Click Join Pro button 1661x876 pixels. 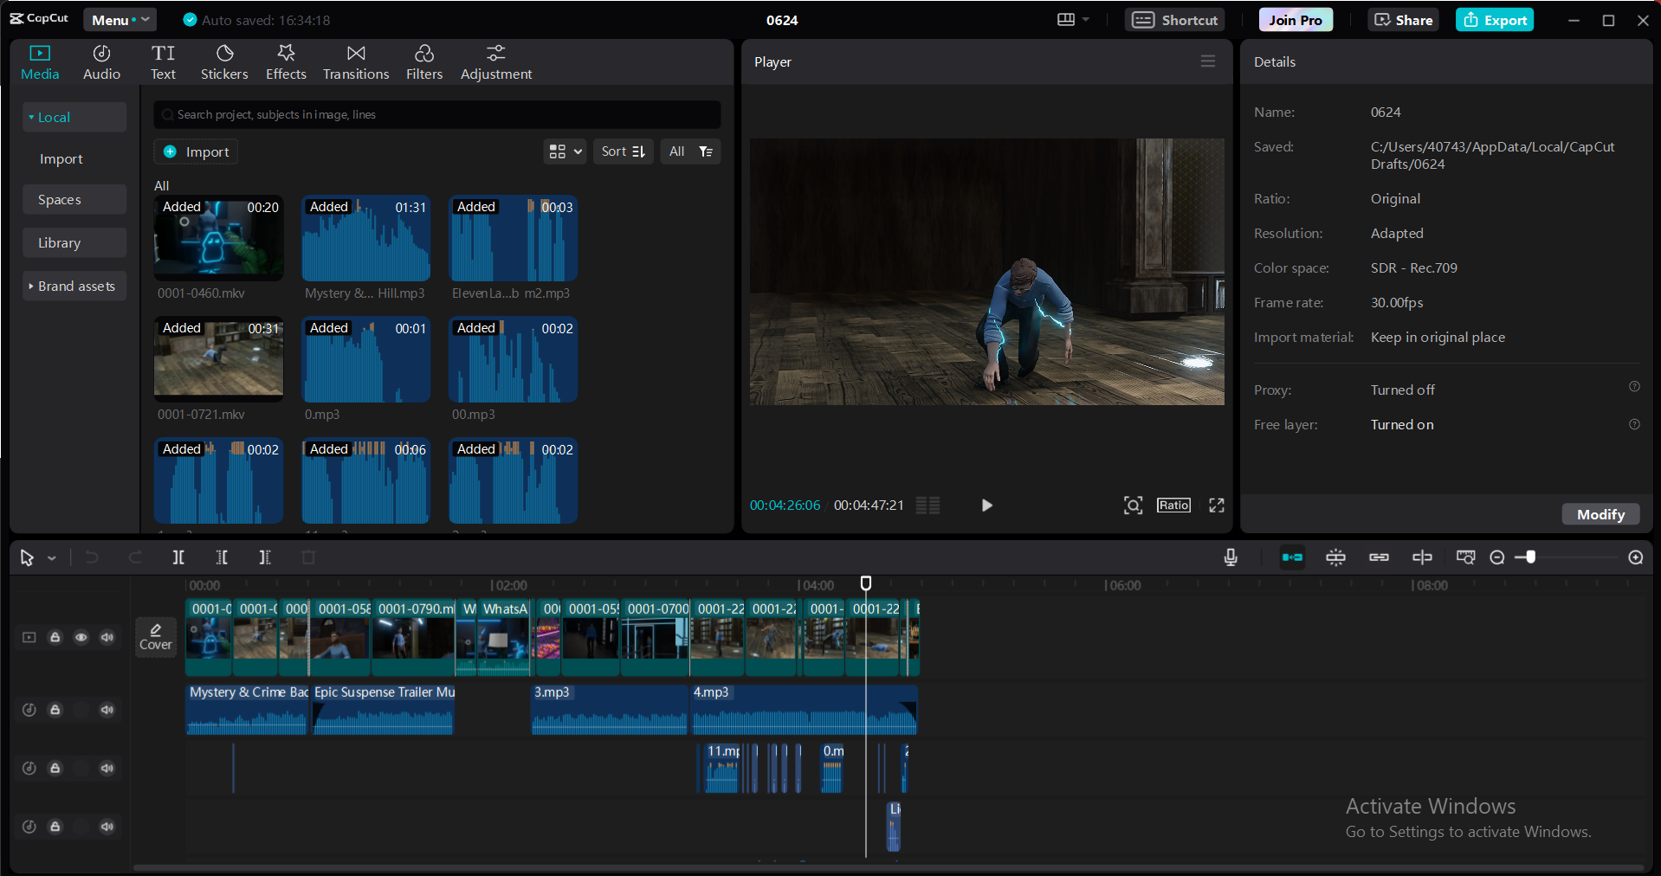[x=1296, y=20]
